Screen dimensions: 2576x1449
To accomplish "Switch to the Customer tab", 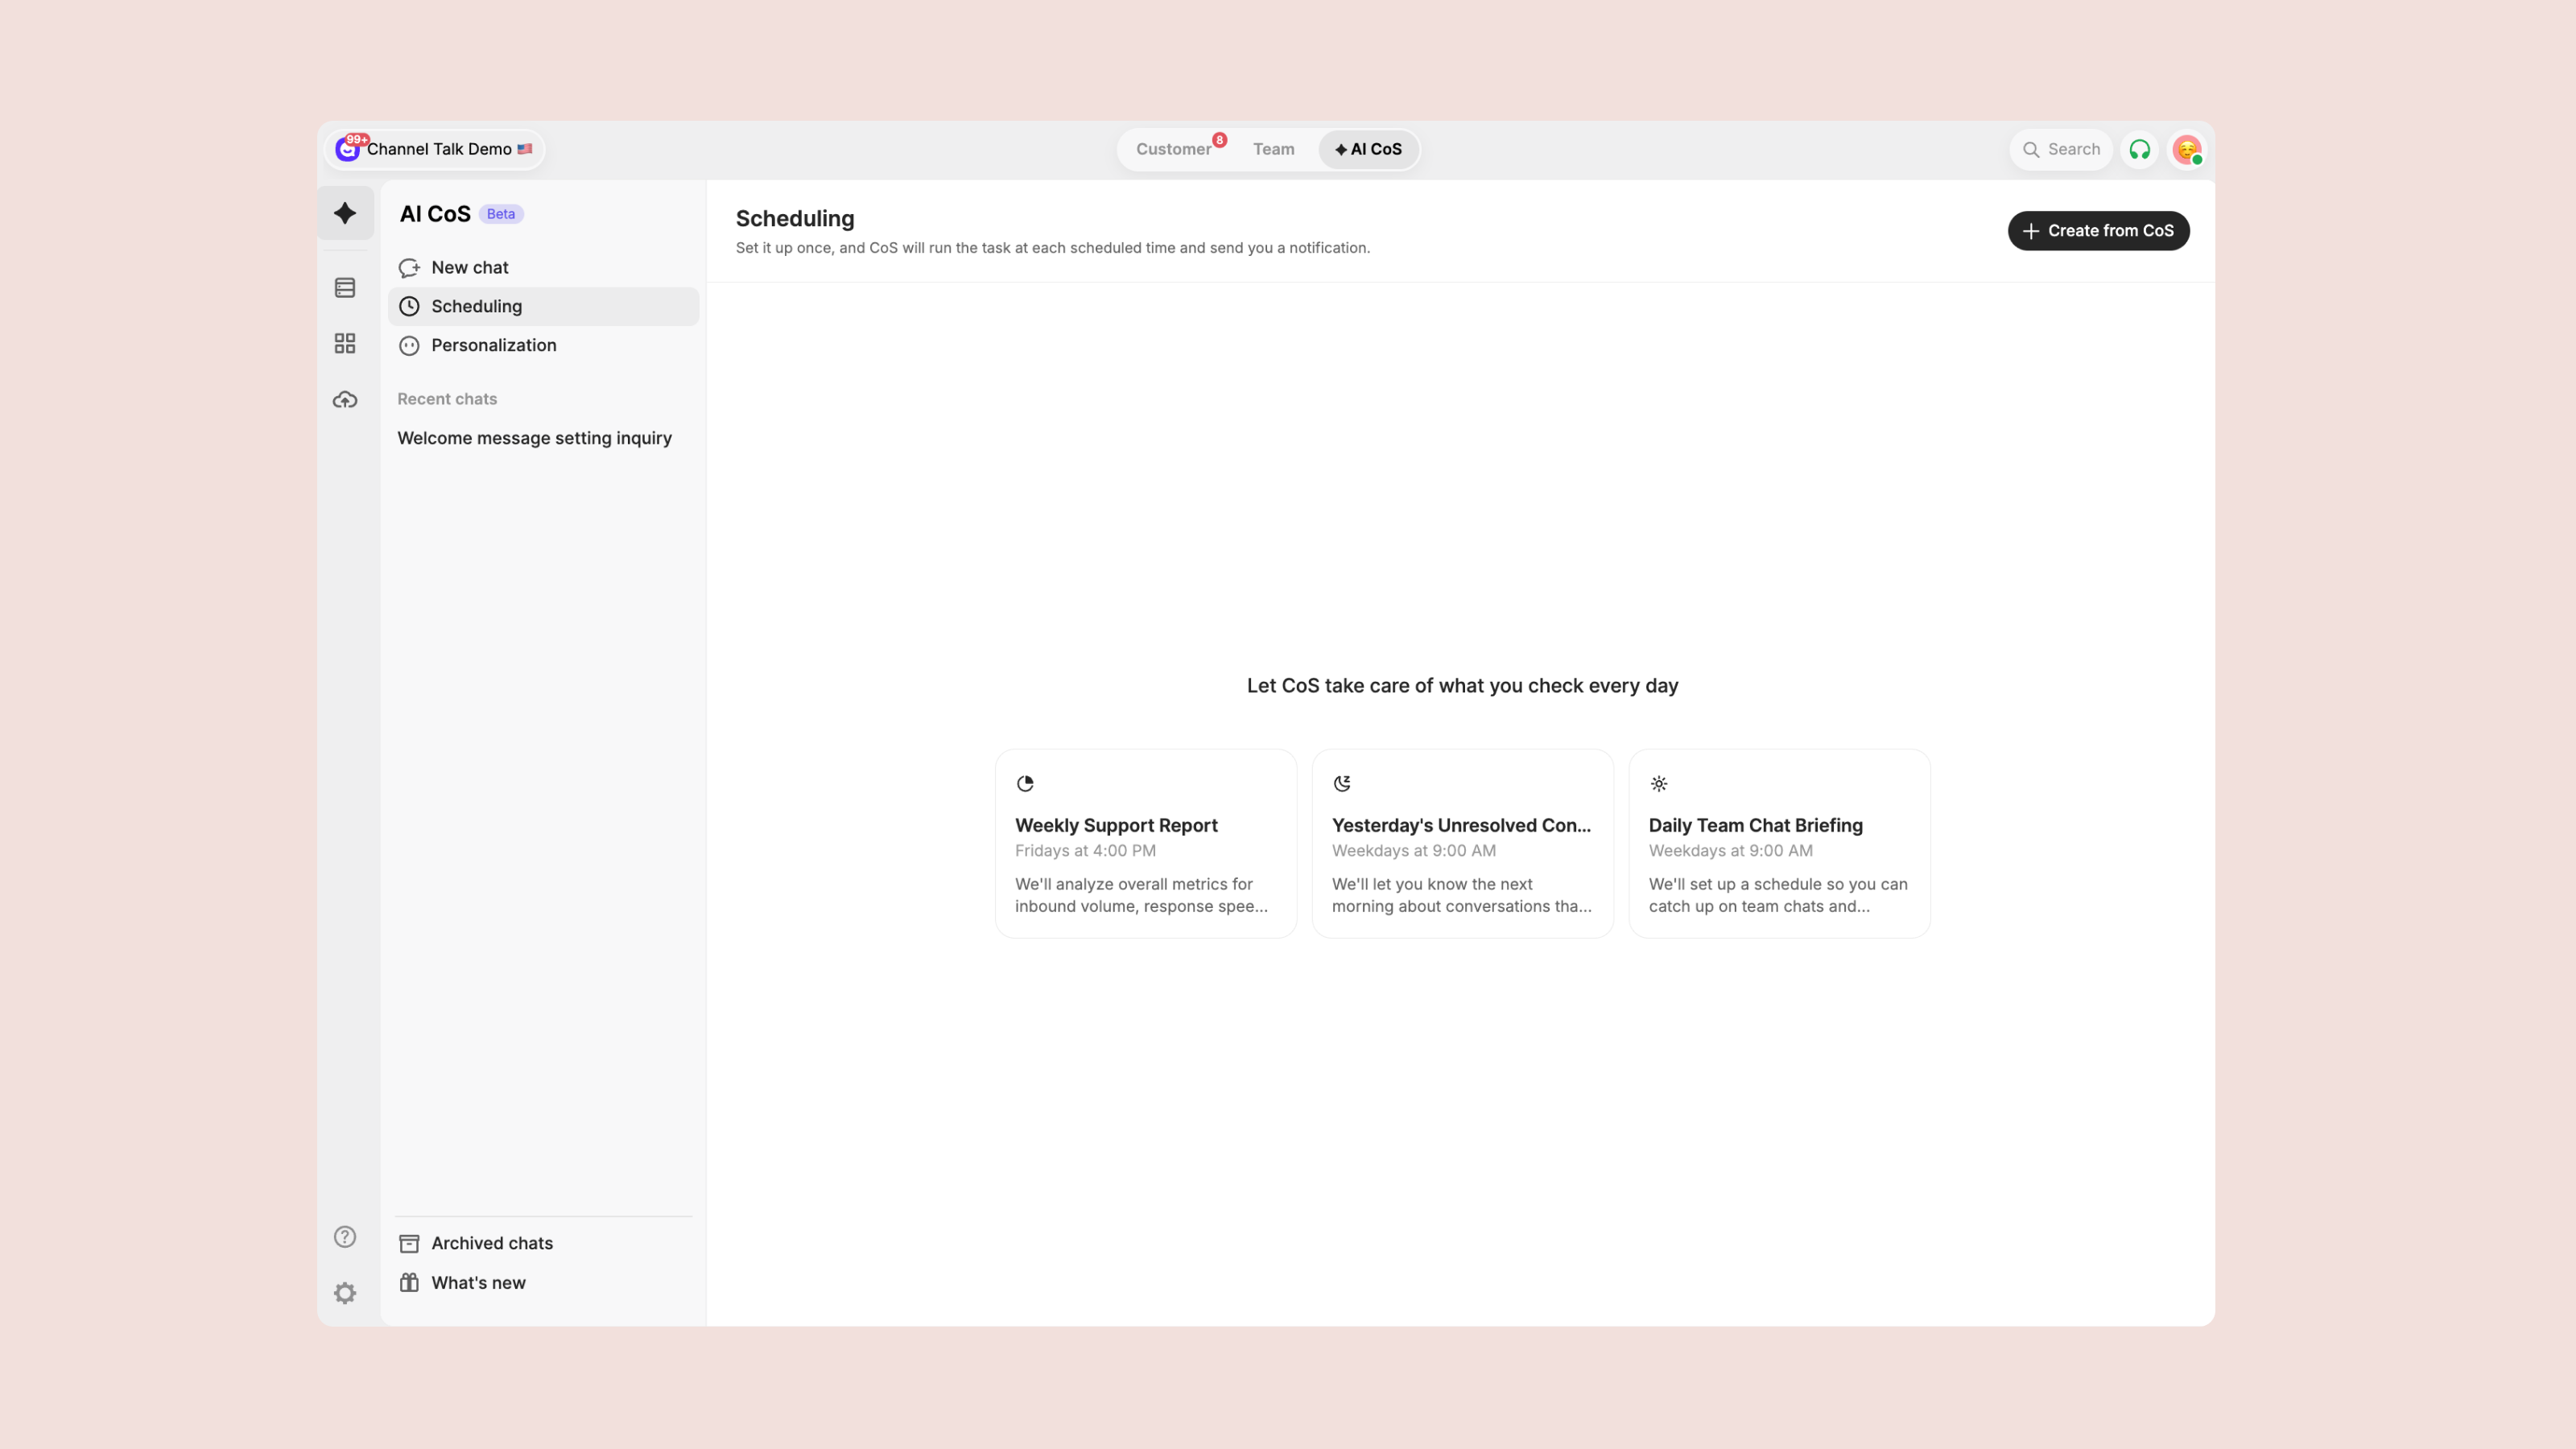I will (1174, 149).
